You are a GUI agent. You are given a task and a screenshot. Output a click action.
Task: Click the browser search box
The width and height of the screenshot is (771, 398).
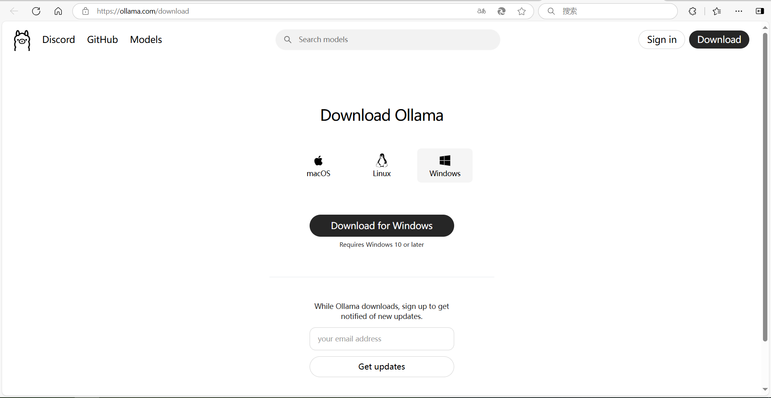(x=608, y=11)
